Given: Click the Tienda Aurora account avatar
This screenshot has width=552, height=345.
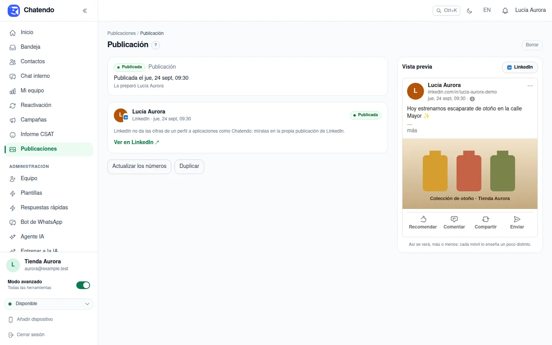Looking at the screenshot, I should (13, 265).
